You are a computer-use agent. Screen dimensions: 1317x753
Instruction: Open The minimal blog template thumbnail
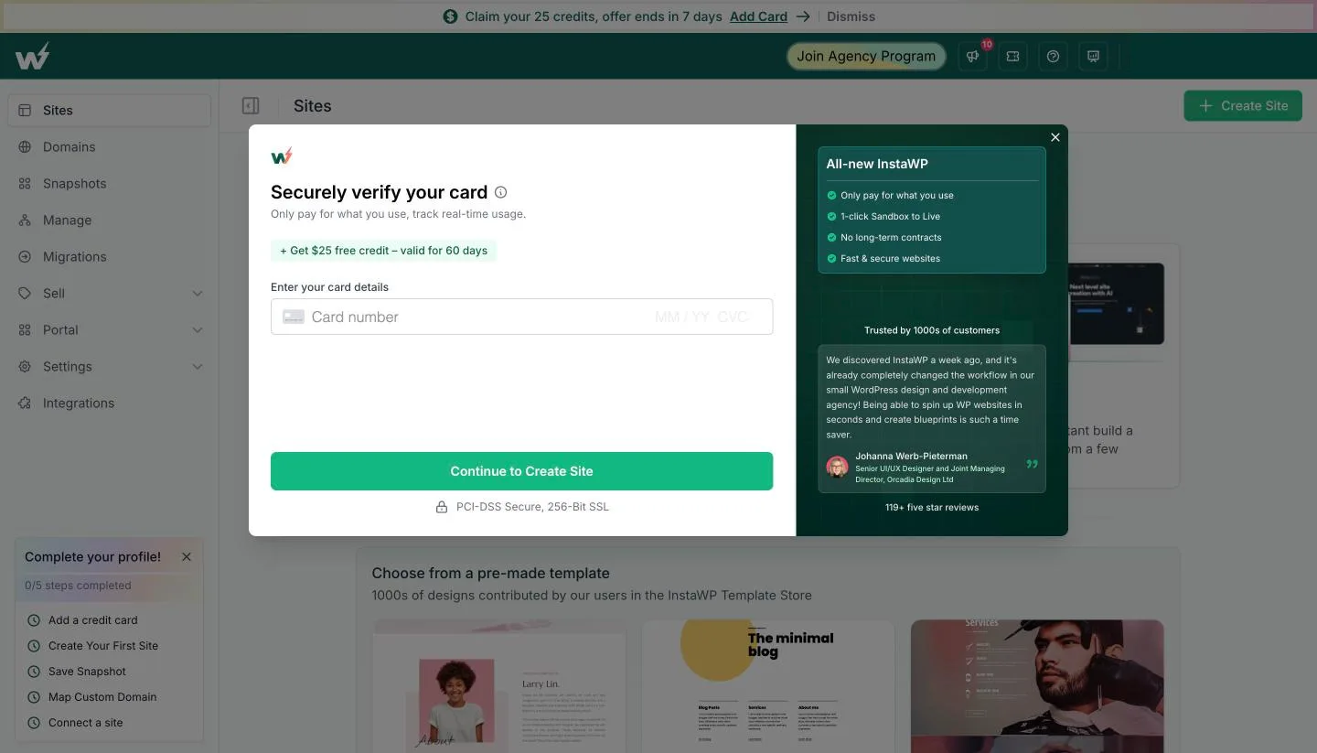pyautogui.click(x=768, y=686)
